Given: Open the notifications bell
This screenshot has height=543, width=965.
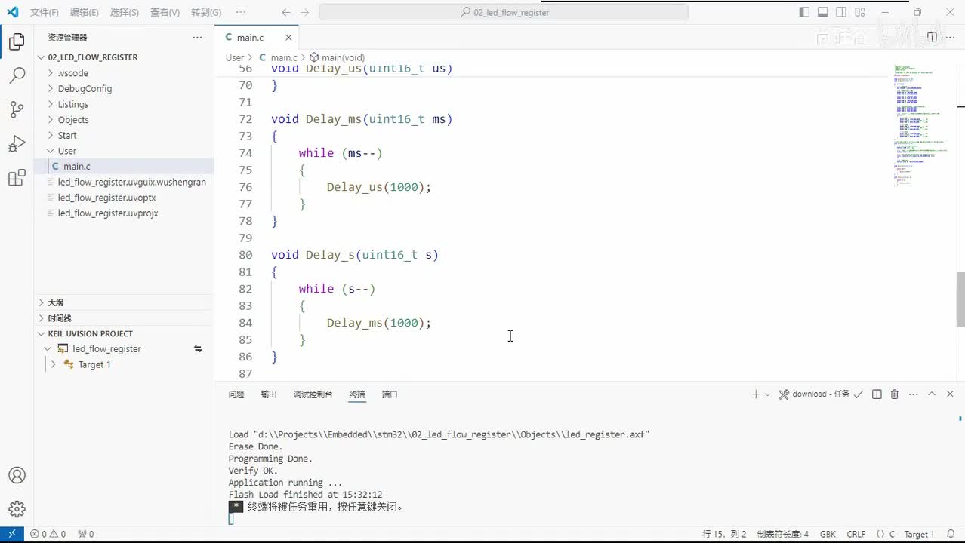Looking at the screenshot, I should [951, 534].
